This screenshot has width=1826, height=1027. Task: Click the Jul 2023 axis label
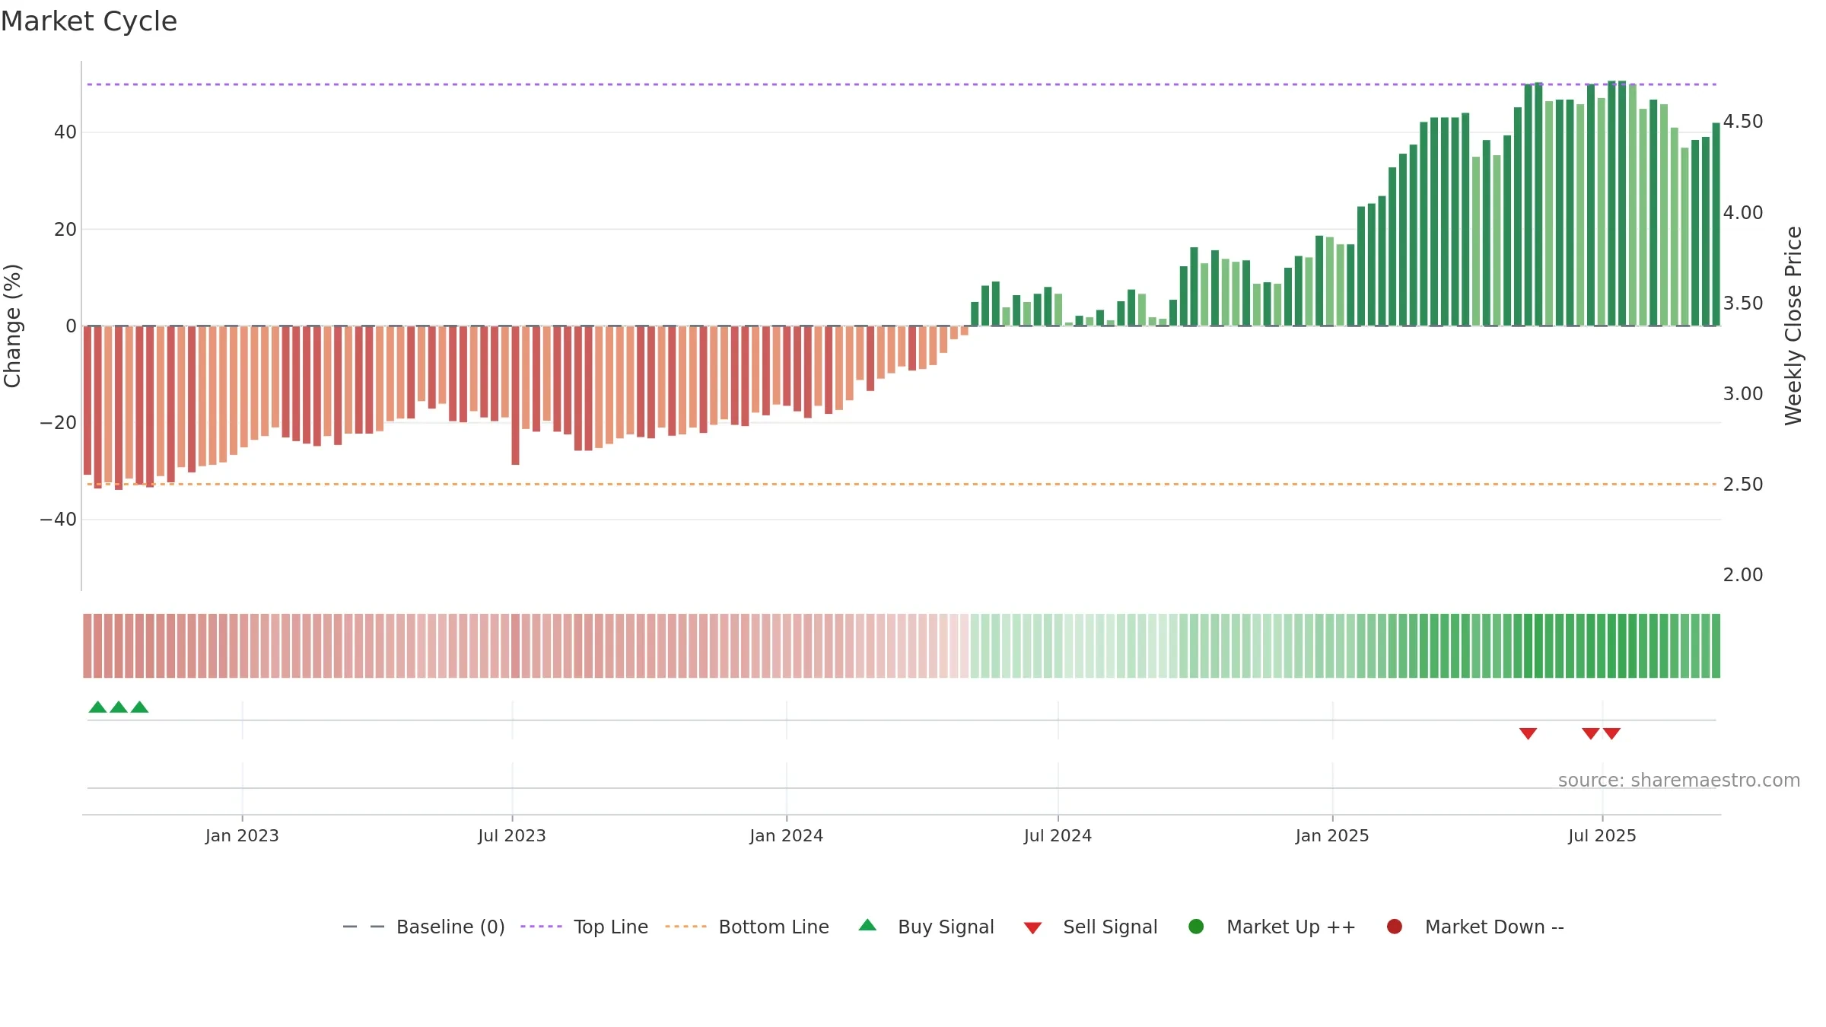512,835
